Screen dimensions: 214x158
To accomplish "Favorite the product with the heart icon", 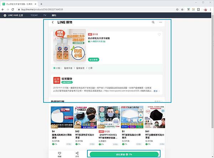I will (159, 35).
